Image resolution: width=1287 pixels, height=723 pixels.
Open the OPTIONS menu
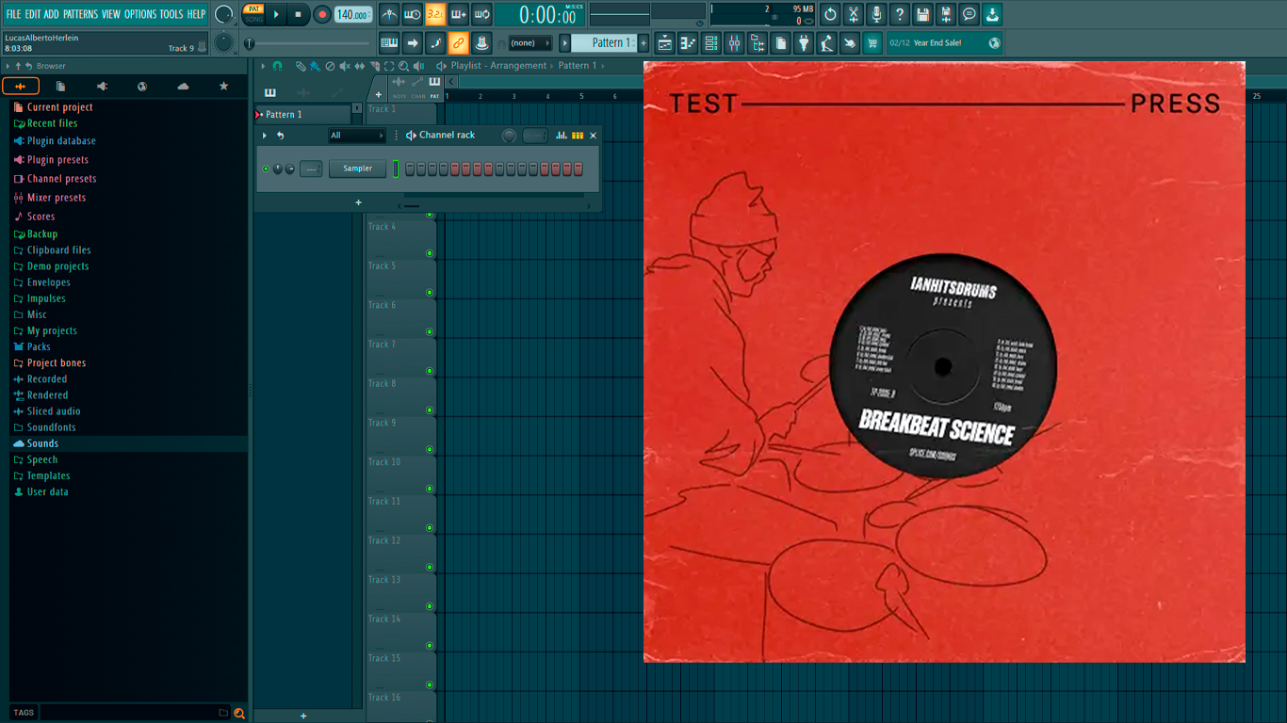(140, 14)
